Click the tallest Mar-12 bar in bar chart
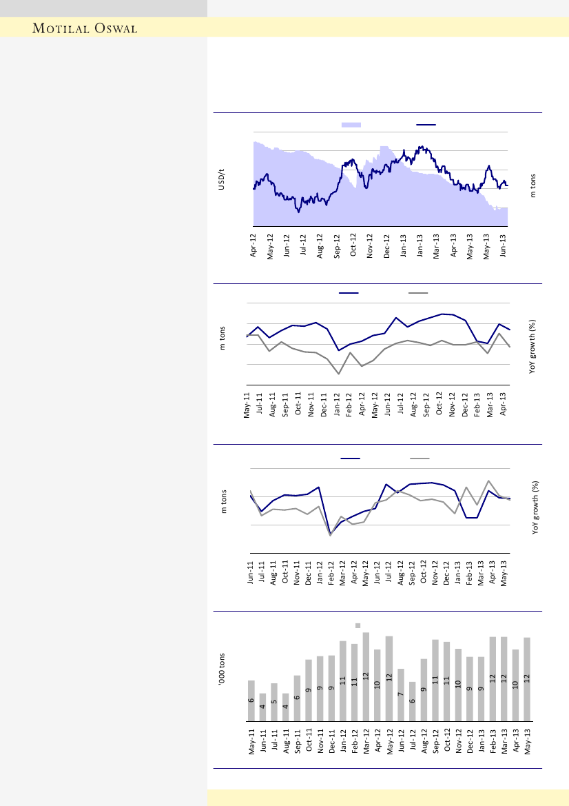569x806 pixels. point(366,676)
